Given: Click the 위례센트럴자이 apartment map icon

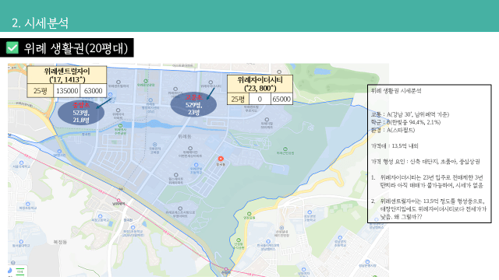Looking at the screenshot, I should coord(119,82).
